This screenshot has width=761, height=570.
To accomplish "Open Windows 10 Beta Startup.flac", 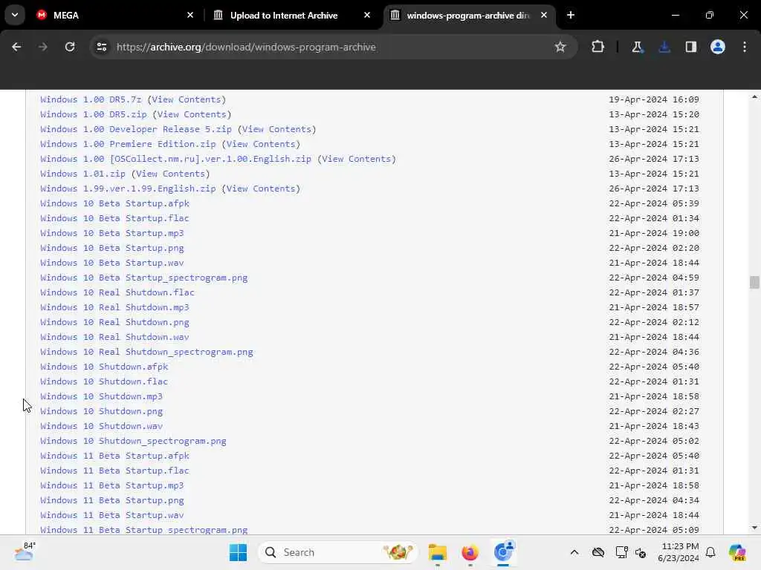I will pyautogui.click(x=114, y=218).
